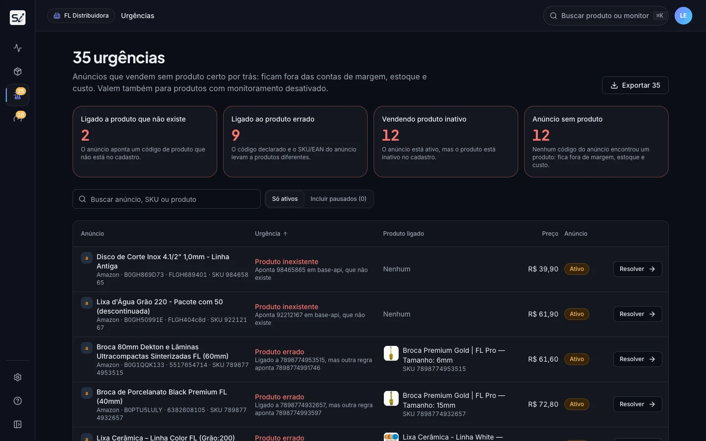Open settings gear in sidebar
This screenshot has width=706, height=441.
click(x=18, y=377)
